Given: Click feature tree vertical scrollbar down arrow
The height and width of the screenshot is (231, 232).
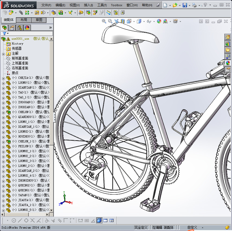Looking at the screenshot, I should (51, 210).
